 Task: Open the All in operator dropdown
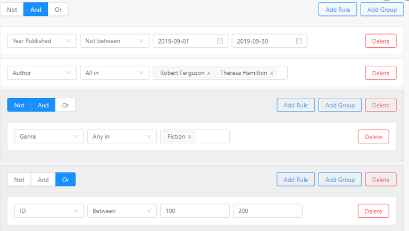[x=114, y=73]
